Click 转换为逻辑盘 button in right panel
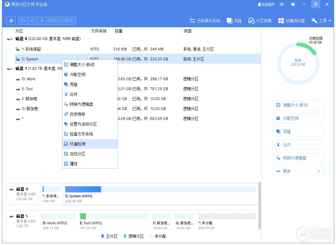The width and height of the screenshot is (336, 245). pyautogui.click(x=298, y=158)
